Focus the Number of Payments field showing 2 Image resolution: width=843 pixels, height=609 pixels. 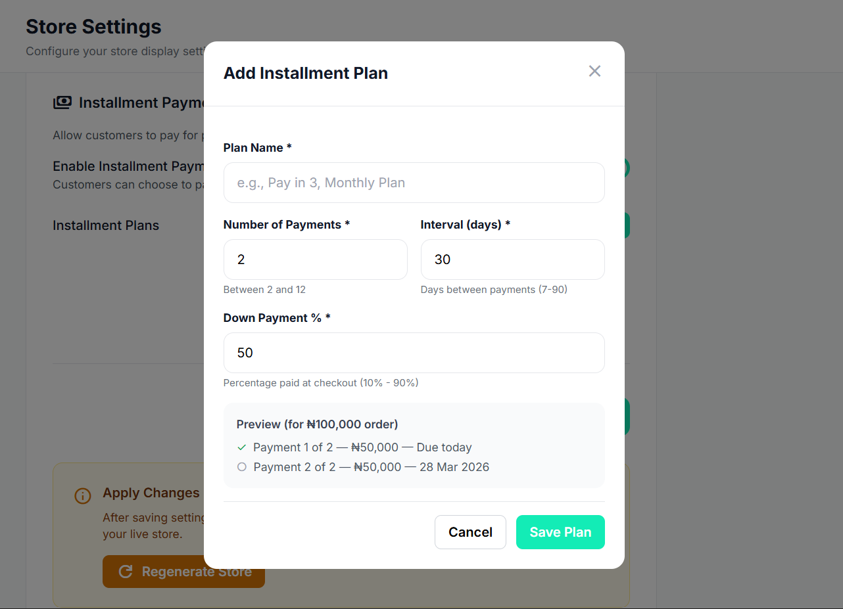tap(315, 259)
